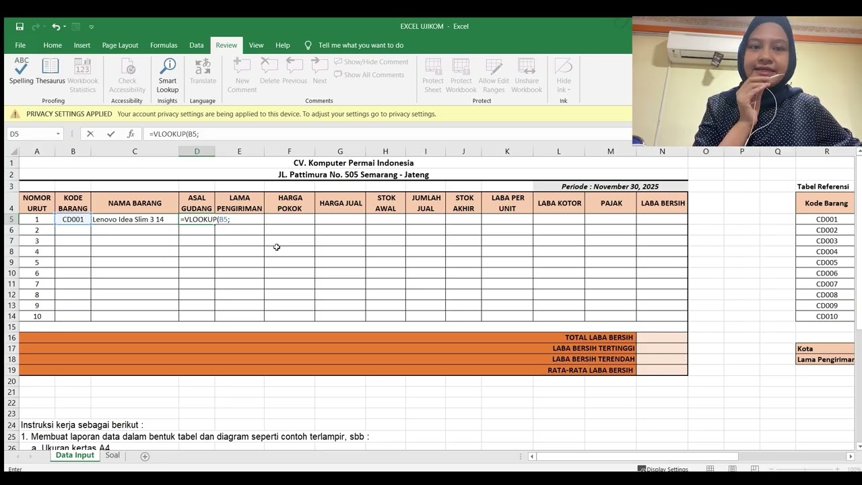Switch to the View ribbon tab

click(257, 45)
